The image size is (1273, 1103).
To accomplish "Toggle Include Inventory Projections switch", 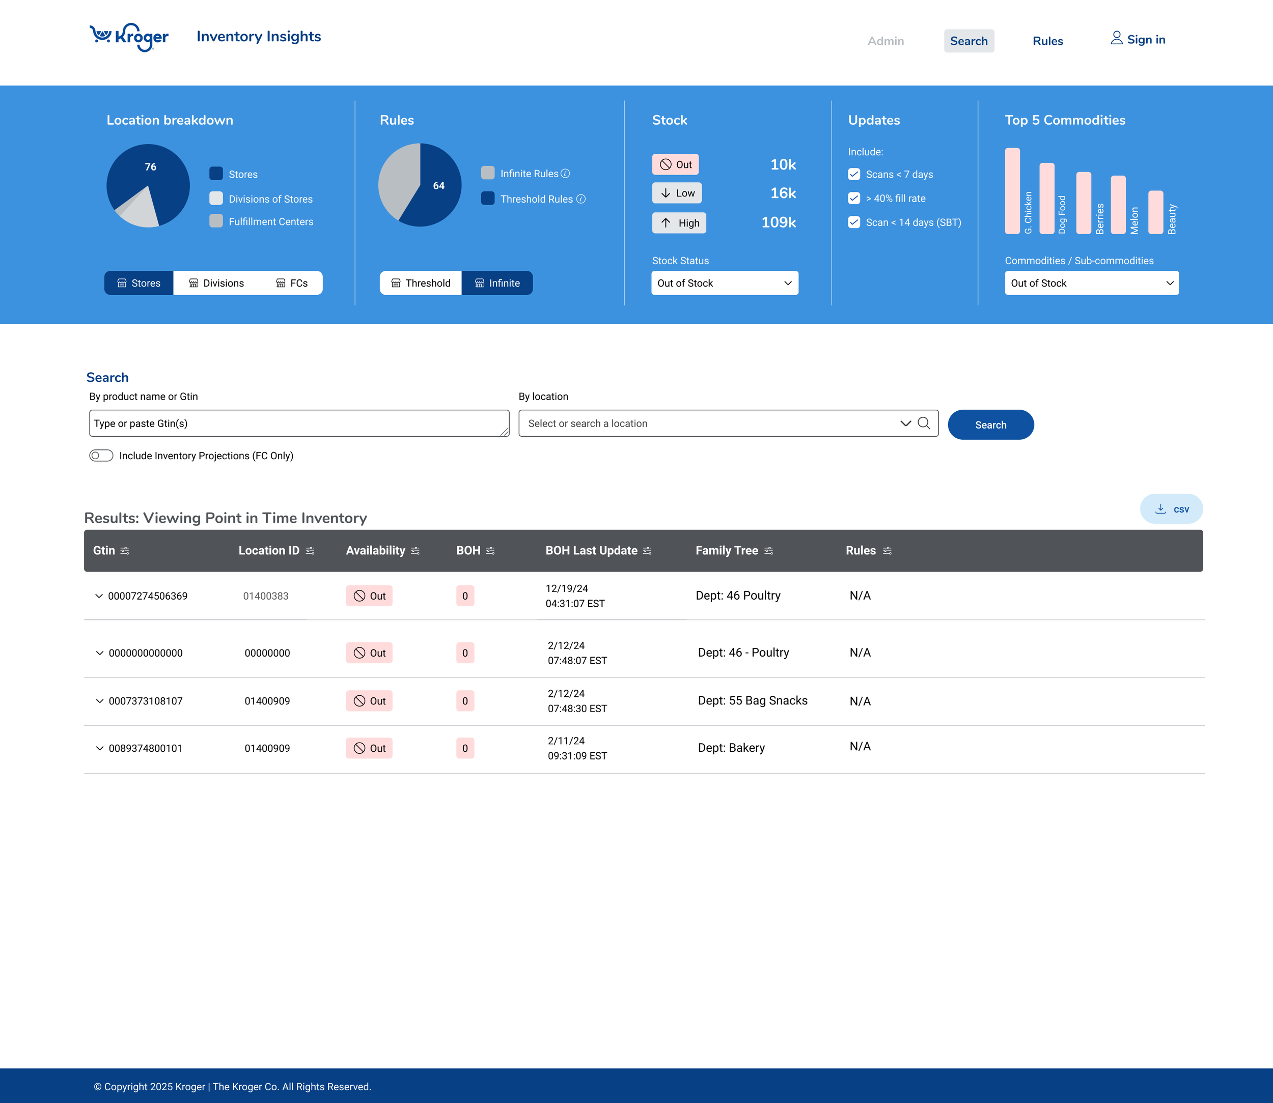I will pyautogui.click(x=101, y=456).
